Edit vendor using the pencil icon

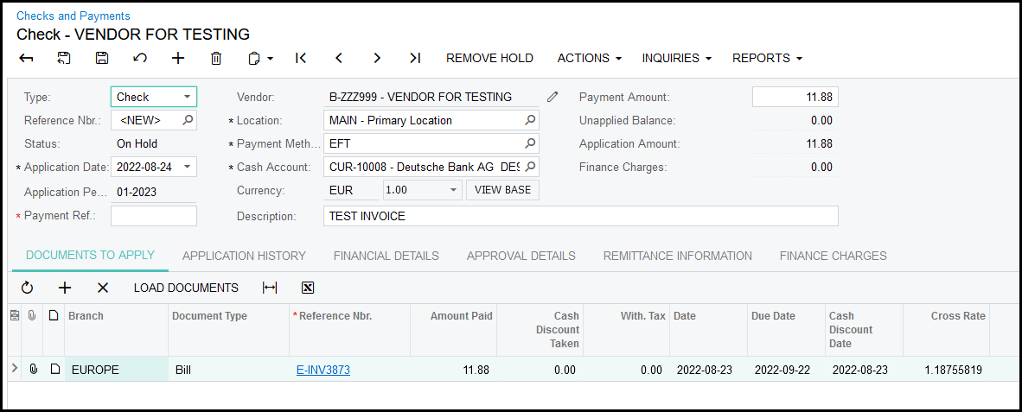pos(553,97)
